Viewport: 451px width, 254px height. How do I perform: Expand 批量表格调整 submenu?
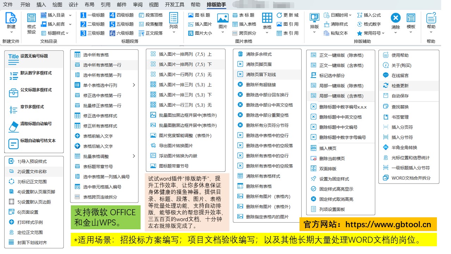(134, 156)
